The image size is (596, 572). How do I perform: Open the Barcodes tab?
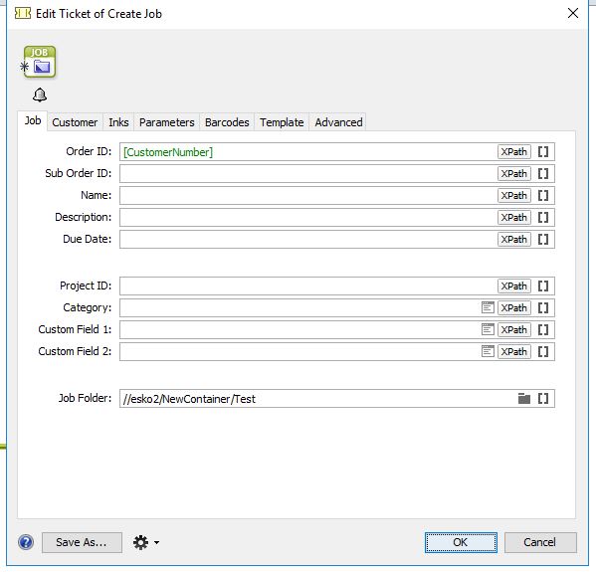pos(227,122)
